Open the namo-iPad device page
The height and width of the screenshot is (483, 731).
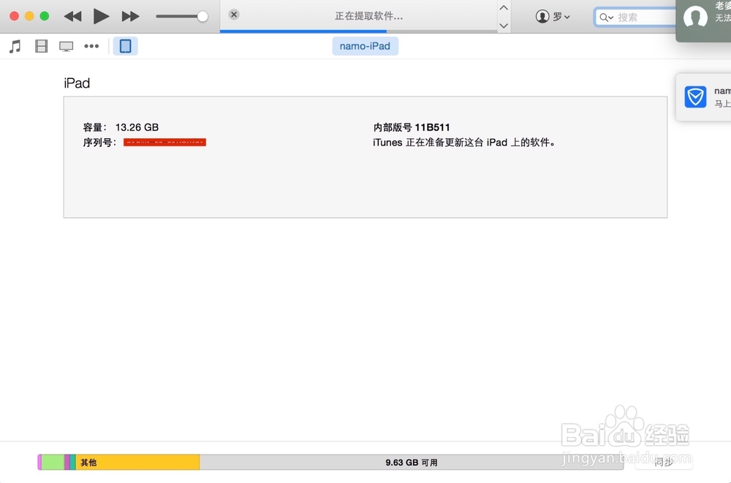pos(365,45)
